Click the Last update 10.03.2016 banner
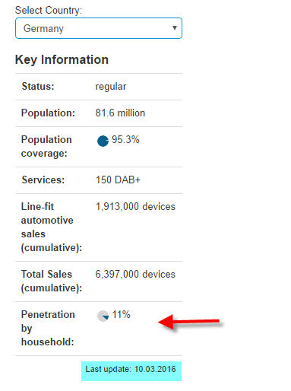Image resolution: width=291 pixels, height=391 pixels. click(x=131, y=371)
